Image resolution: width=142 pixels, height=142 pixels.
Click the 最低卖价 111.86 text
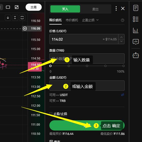point(112,134)
